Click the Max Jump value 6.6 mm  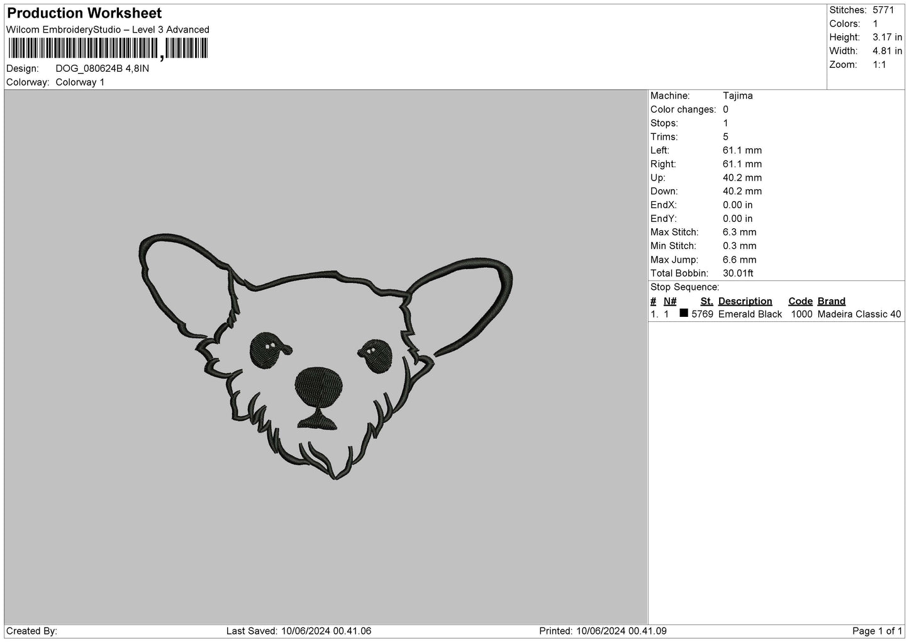[x=740, y=260]
